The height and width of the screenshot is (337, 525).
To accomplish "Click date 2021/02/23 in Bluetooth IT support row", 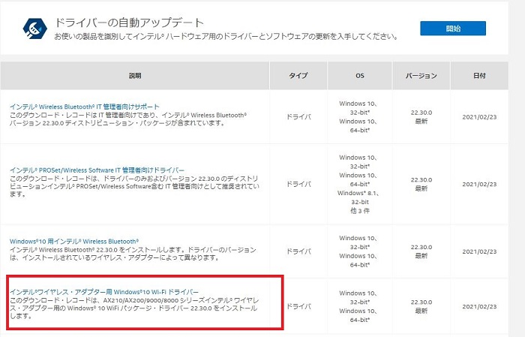I will tap(479, 117).
